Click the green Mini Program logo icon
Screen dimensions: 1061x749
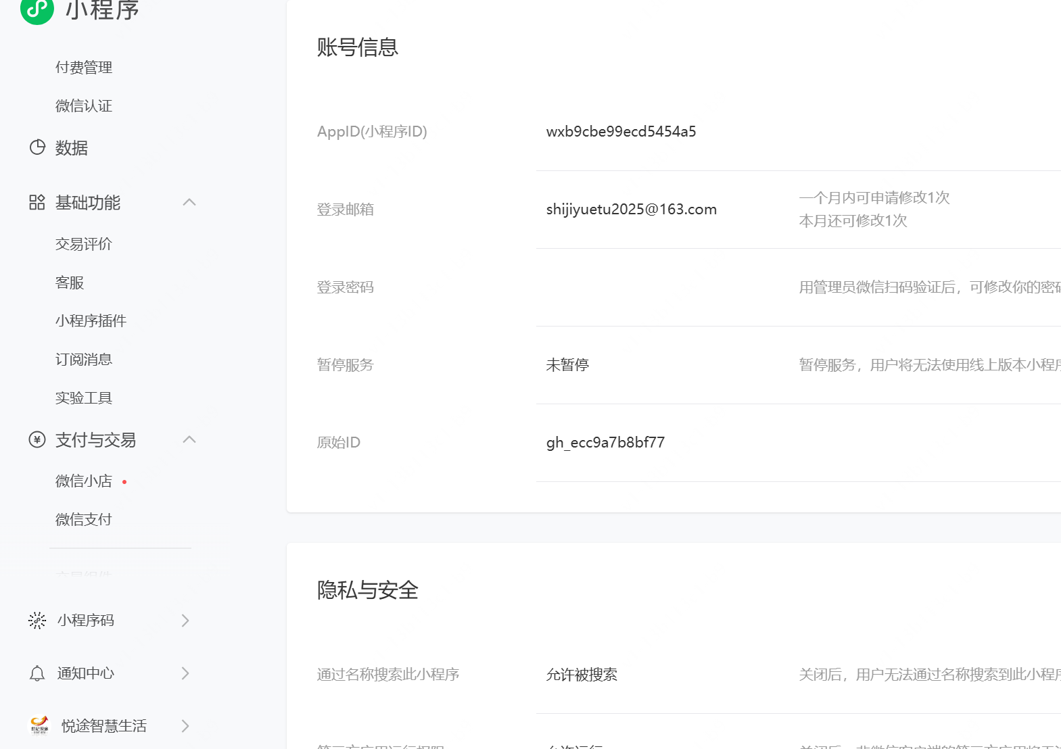(37, 9)
